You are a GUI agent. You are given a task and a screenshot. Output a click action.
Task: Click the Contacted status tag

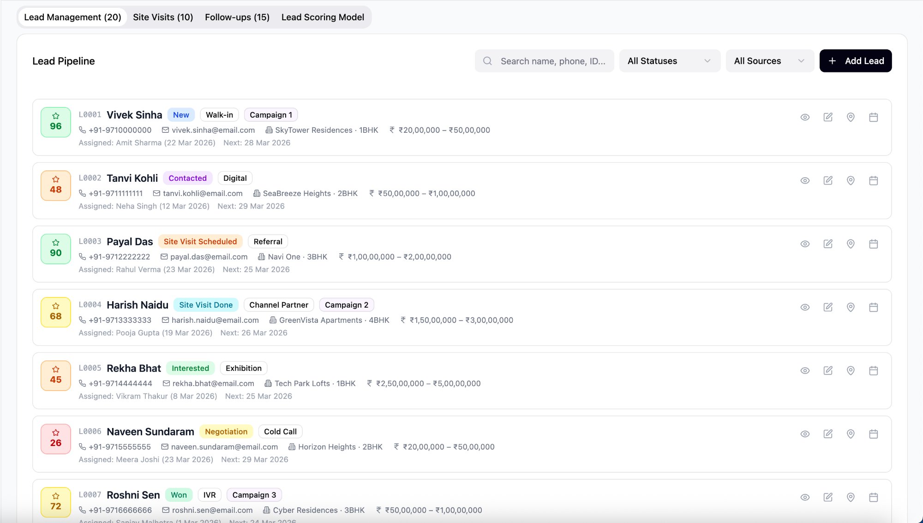pyautogui.click(x=187, y=178)
